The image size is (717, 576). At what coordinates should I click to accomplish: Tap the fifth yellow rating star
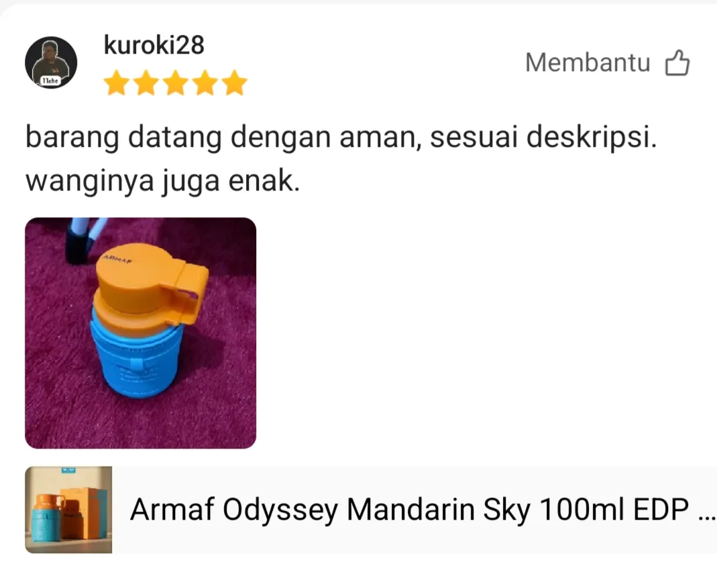pos(235,82)
